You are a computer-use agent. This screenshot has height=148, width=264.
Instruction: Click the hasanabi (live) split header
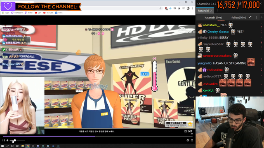pos(213,17)
